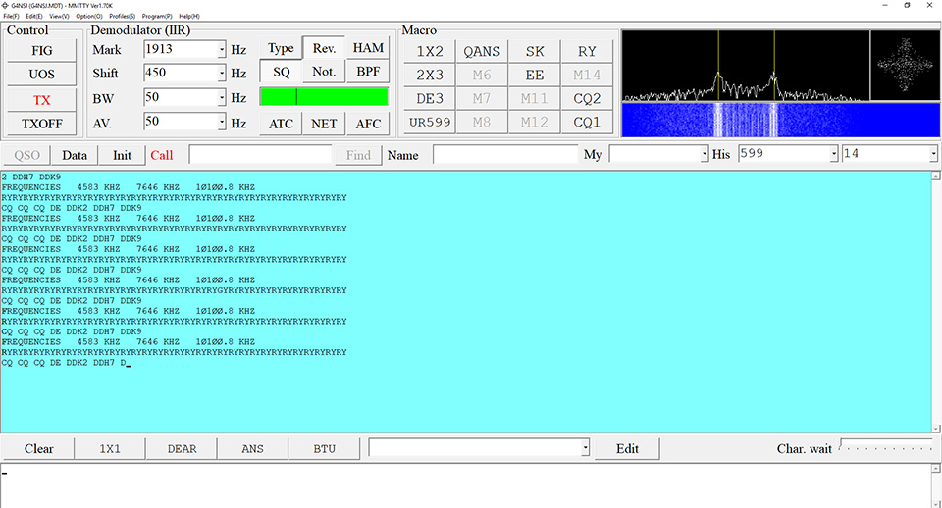942x508 pixels.
Task: Open the Edit(E) menu
Action: point(33,17)
